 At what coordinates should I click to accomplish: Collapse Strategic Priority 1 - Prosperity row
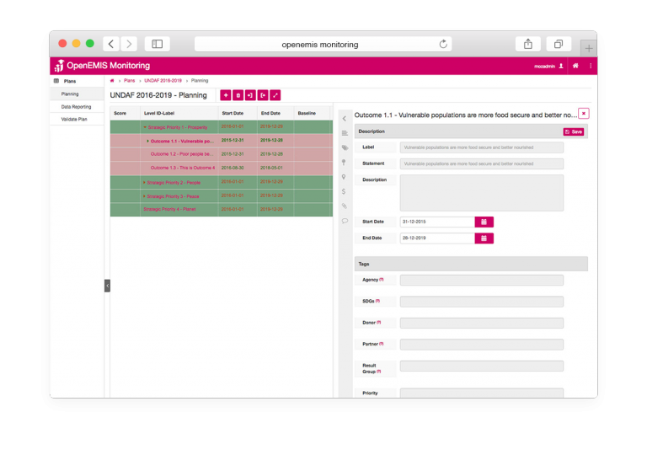(x=145, y=127)
